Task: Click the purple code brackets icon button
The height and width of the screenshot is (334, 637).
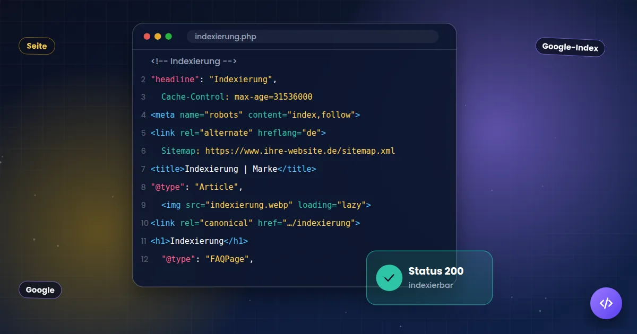Action: pyautogui.click(x=606, y=303)
